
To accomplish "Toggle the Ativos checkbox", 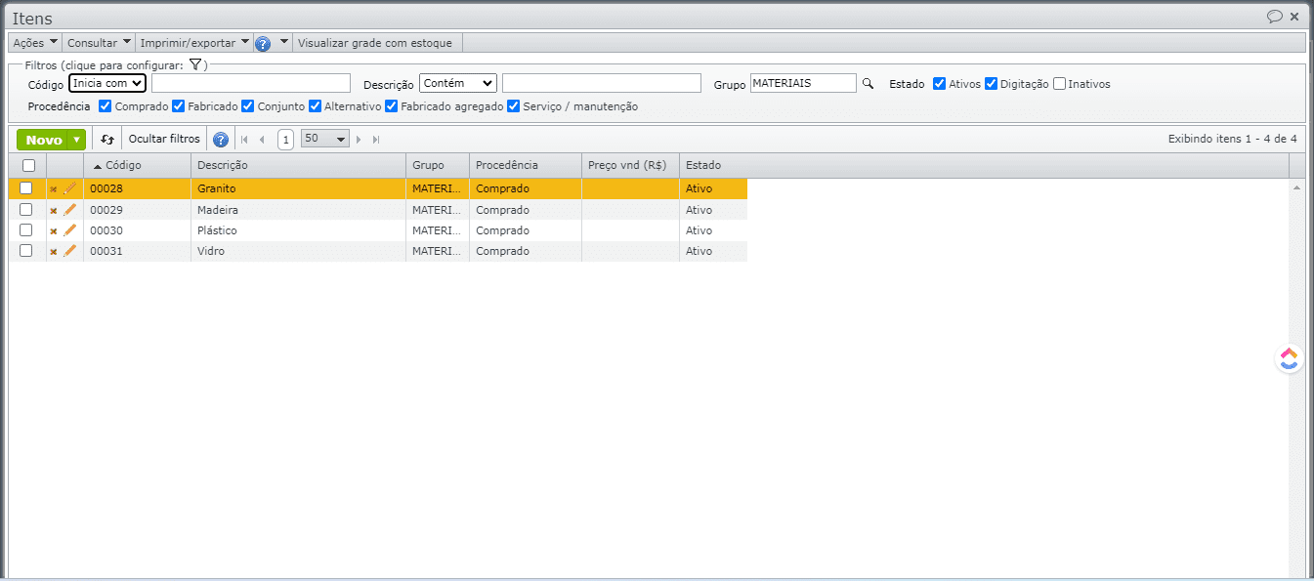I will coord(940,84).
